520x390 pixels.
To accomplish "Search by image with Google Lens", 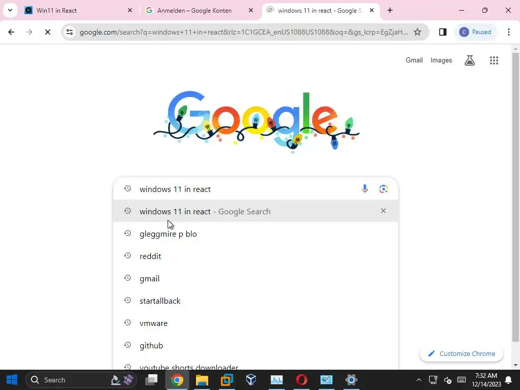I will pyautogui.click(x=383, y=189).
